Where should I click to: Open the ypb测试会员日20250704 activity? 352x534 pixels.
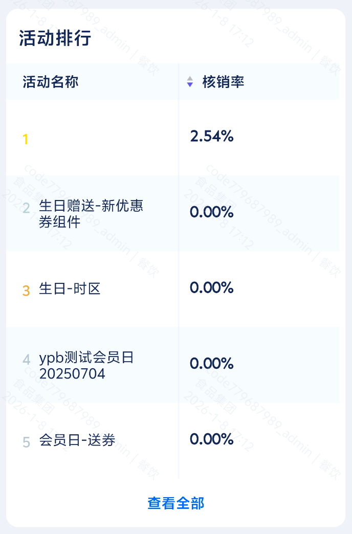tap(86, 365)
